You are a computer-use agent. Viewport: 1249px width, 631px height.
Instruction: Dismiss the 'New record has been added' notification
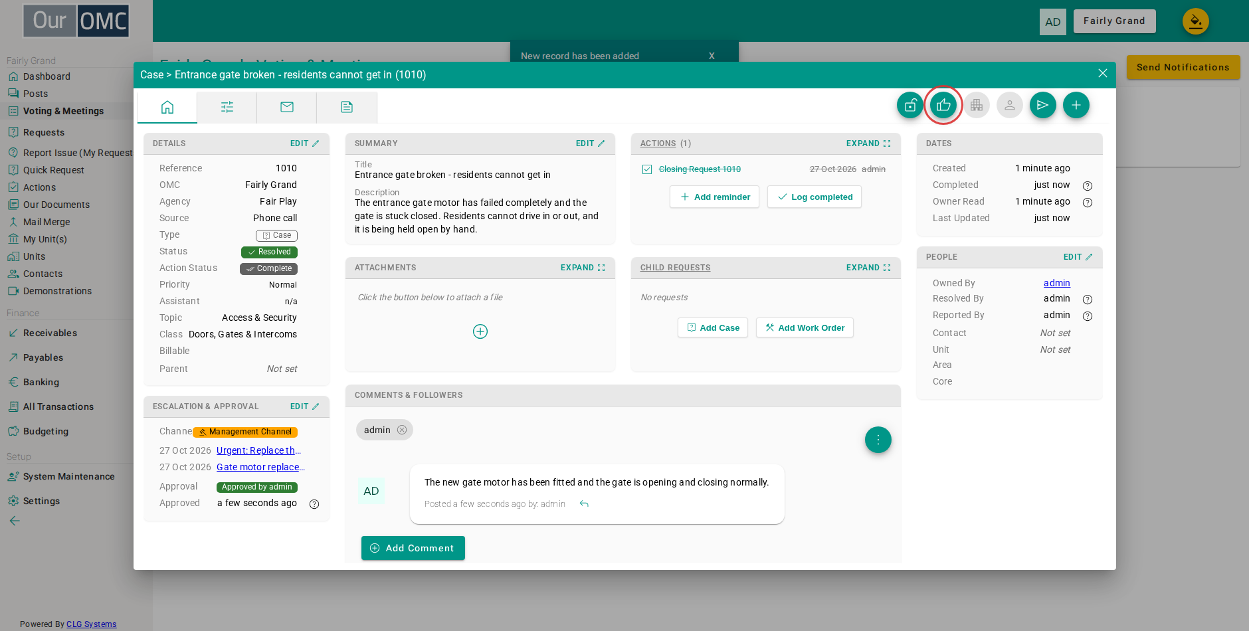pyautogui.click(x=712, y=56)
